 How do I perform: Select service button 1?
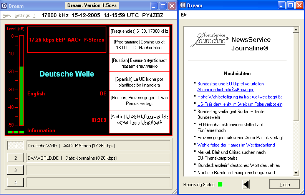[16, 146]
